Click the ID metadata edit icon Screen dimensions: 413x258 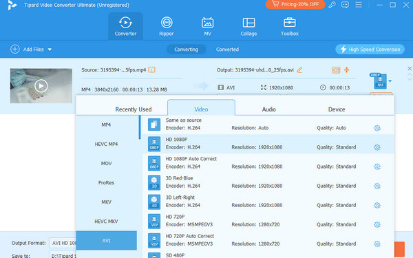tap(336, 70)
